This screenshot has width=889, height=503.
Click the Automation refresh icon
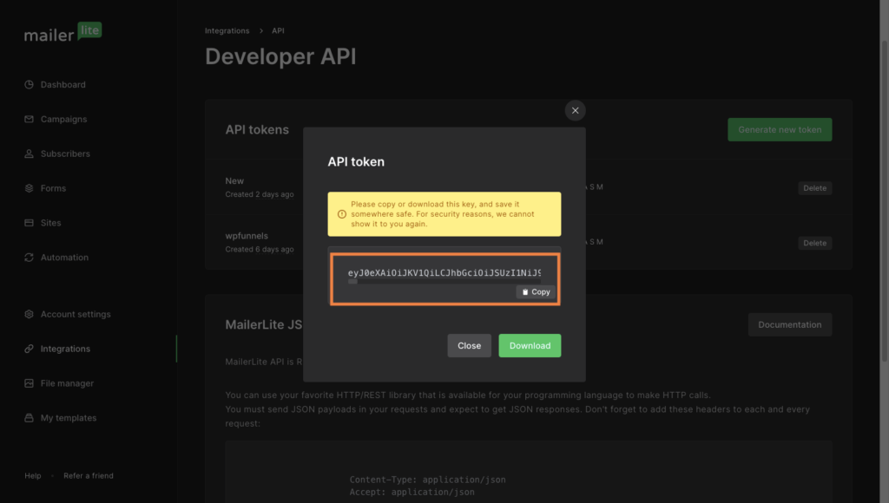click(x=30, y=258)
